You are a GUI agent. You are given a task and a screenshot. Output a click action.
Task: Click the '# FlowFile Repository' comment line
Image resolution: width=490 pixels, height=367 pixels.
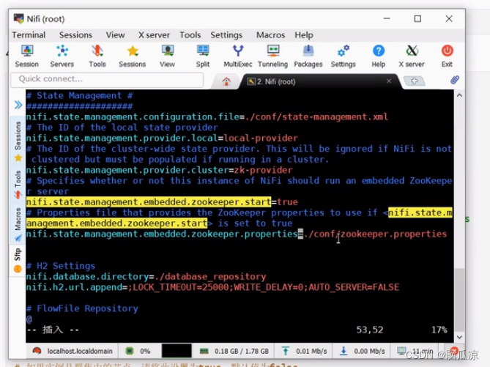82,308
